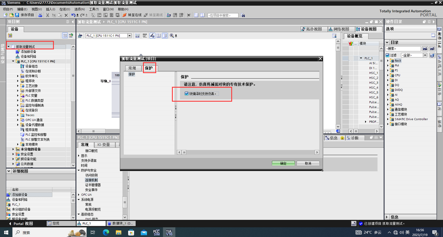The height and width of the screenshot is (237, 443).
Task: Click the search upward icon in hardware catalog
Action: [432, 49]
